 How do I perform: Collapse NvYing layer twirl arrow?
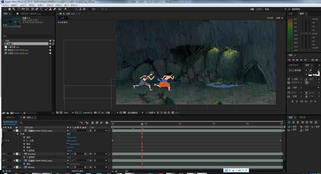pyautogui.click(x=14, y=167)
